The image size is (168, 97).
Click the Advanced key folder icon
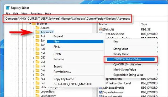tap(37, 32)
